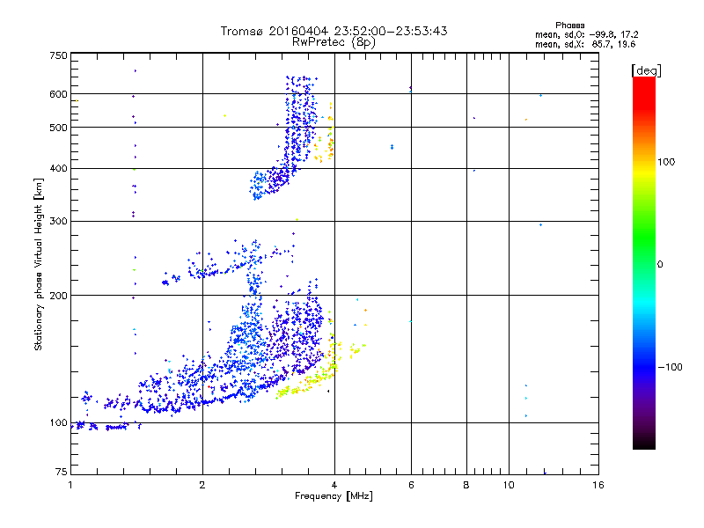Click the colorbar '100' tick label
Image resolution: width=704 pixels, height=528 pixels.
tap(666, 162)
